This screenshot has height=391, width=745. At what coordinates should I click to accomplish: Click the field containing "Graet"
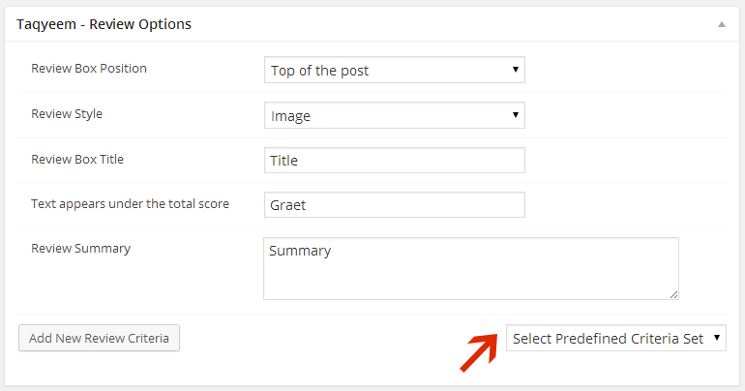(x=394, y=205)
